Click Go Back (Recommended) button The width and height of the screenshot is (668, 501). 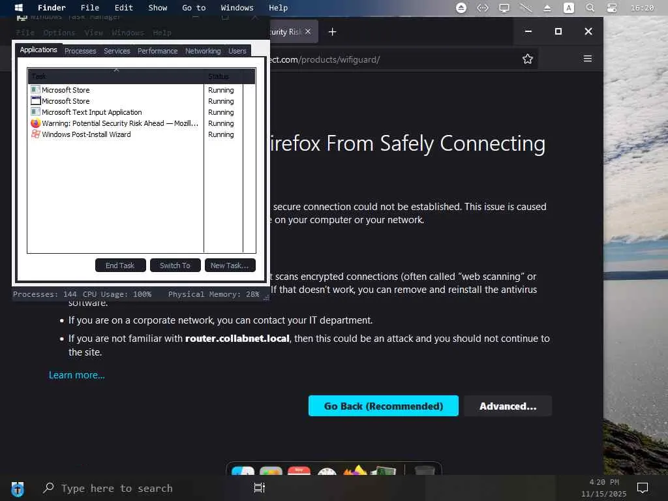pyautogui.click(x=384, y=406)
